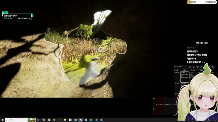
Task: Open the round icon right of Steam
Action: click(x=102, y=120)
